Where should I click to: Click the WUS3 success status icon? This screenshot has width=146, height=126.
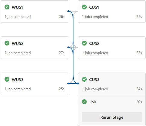(7, 79)
